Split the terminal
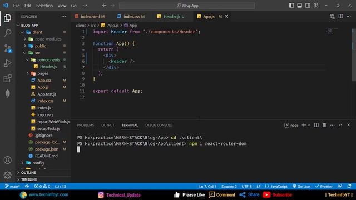This screenshot has width=356, height=200. pos(317,125)
